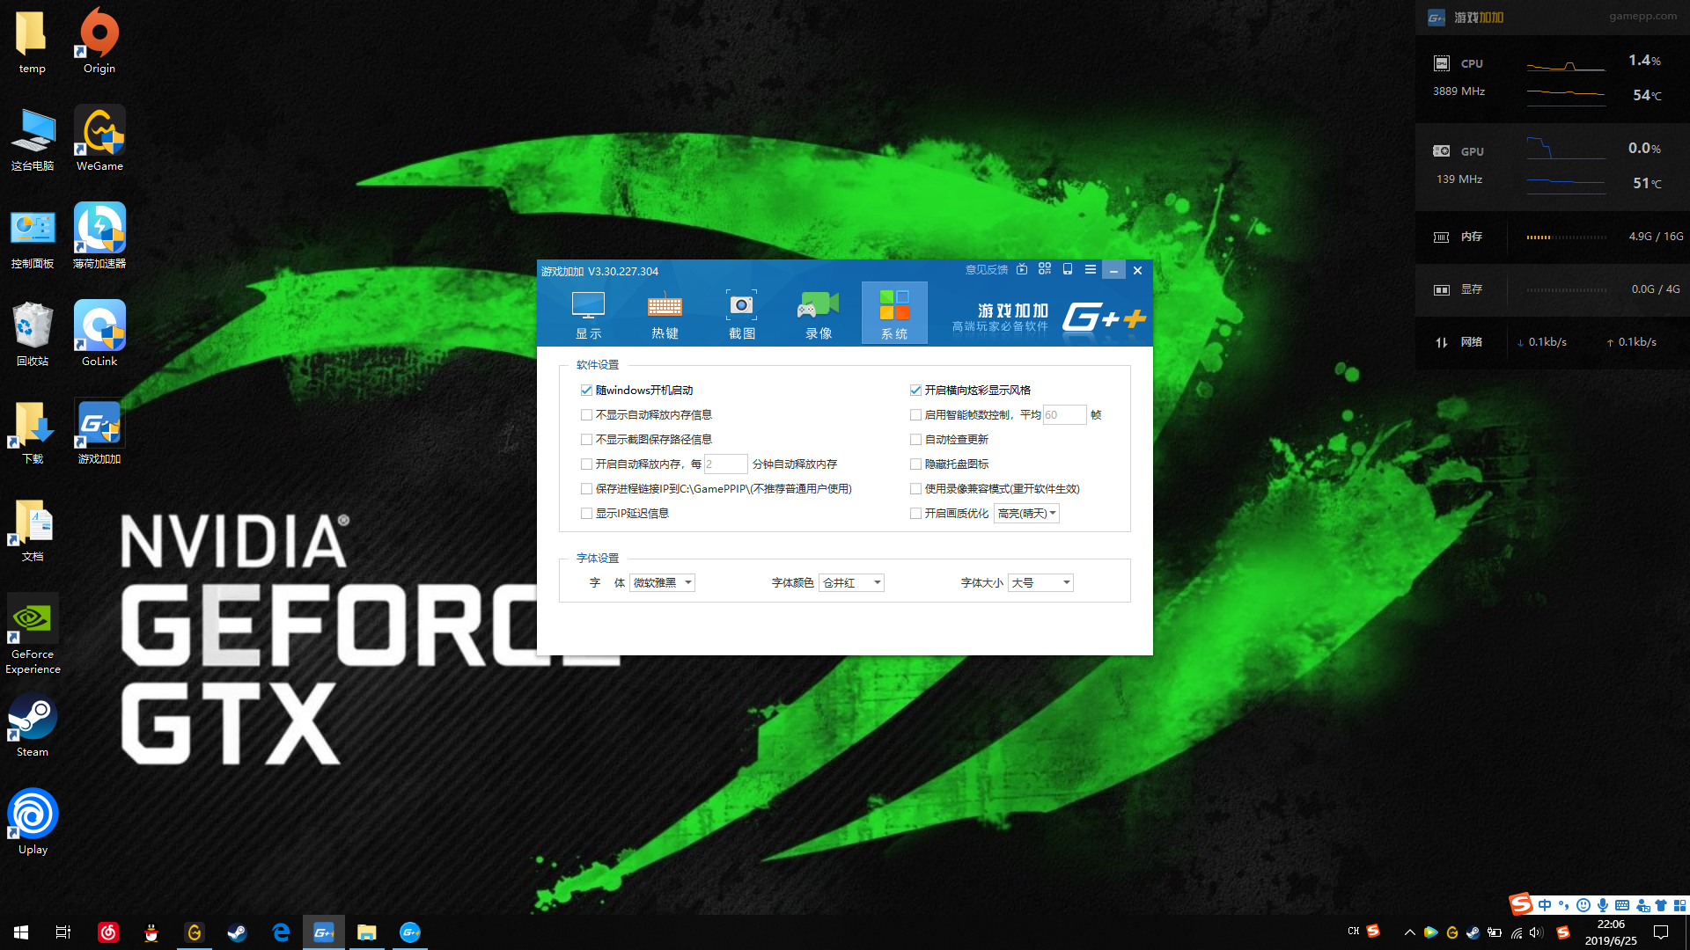Open Steam icon on taskbar

[238, 932]
